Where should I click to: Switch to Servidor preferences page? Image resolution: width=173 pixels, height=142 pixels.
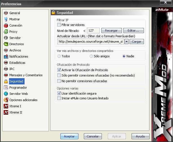click(15, 38)
